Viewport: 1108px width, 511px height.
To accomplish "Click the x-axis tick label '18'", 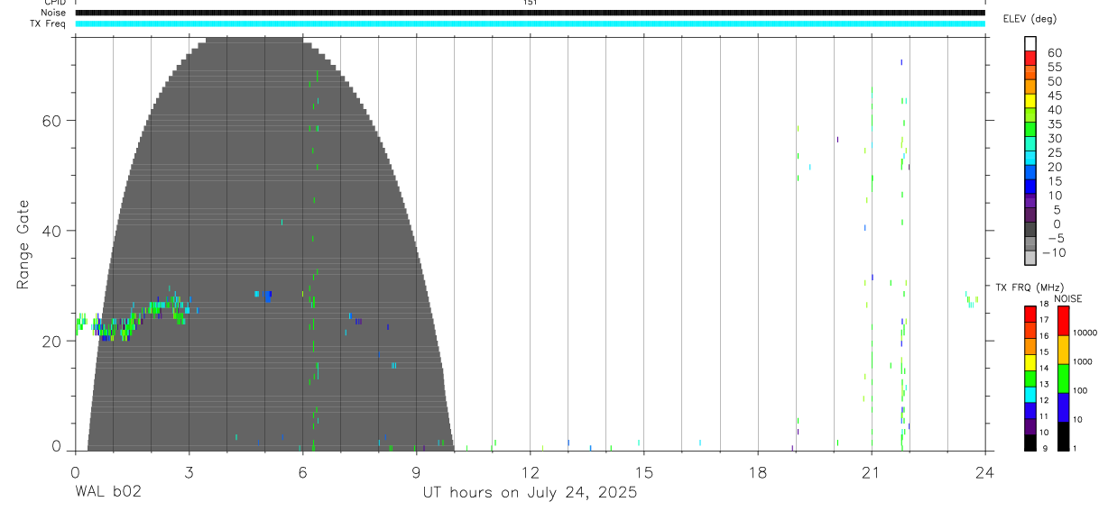I will point(757,471).
